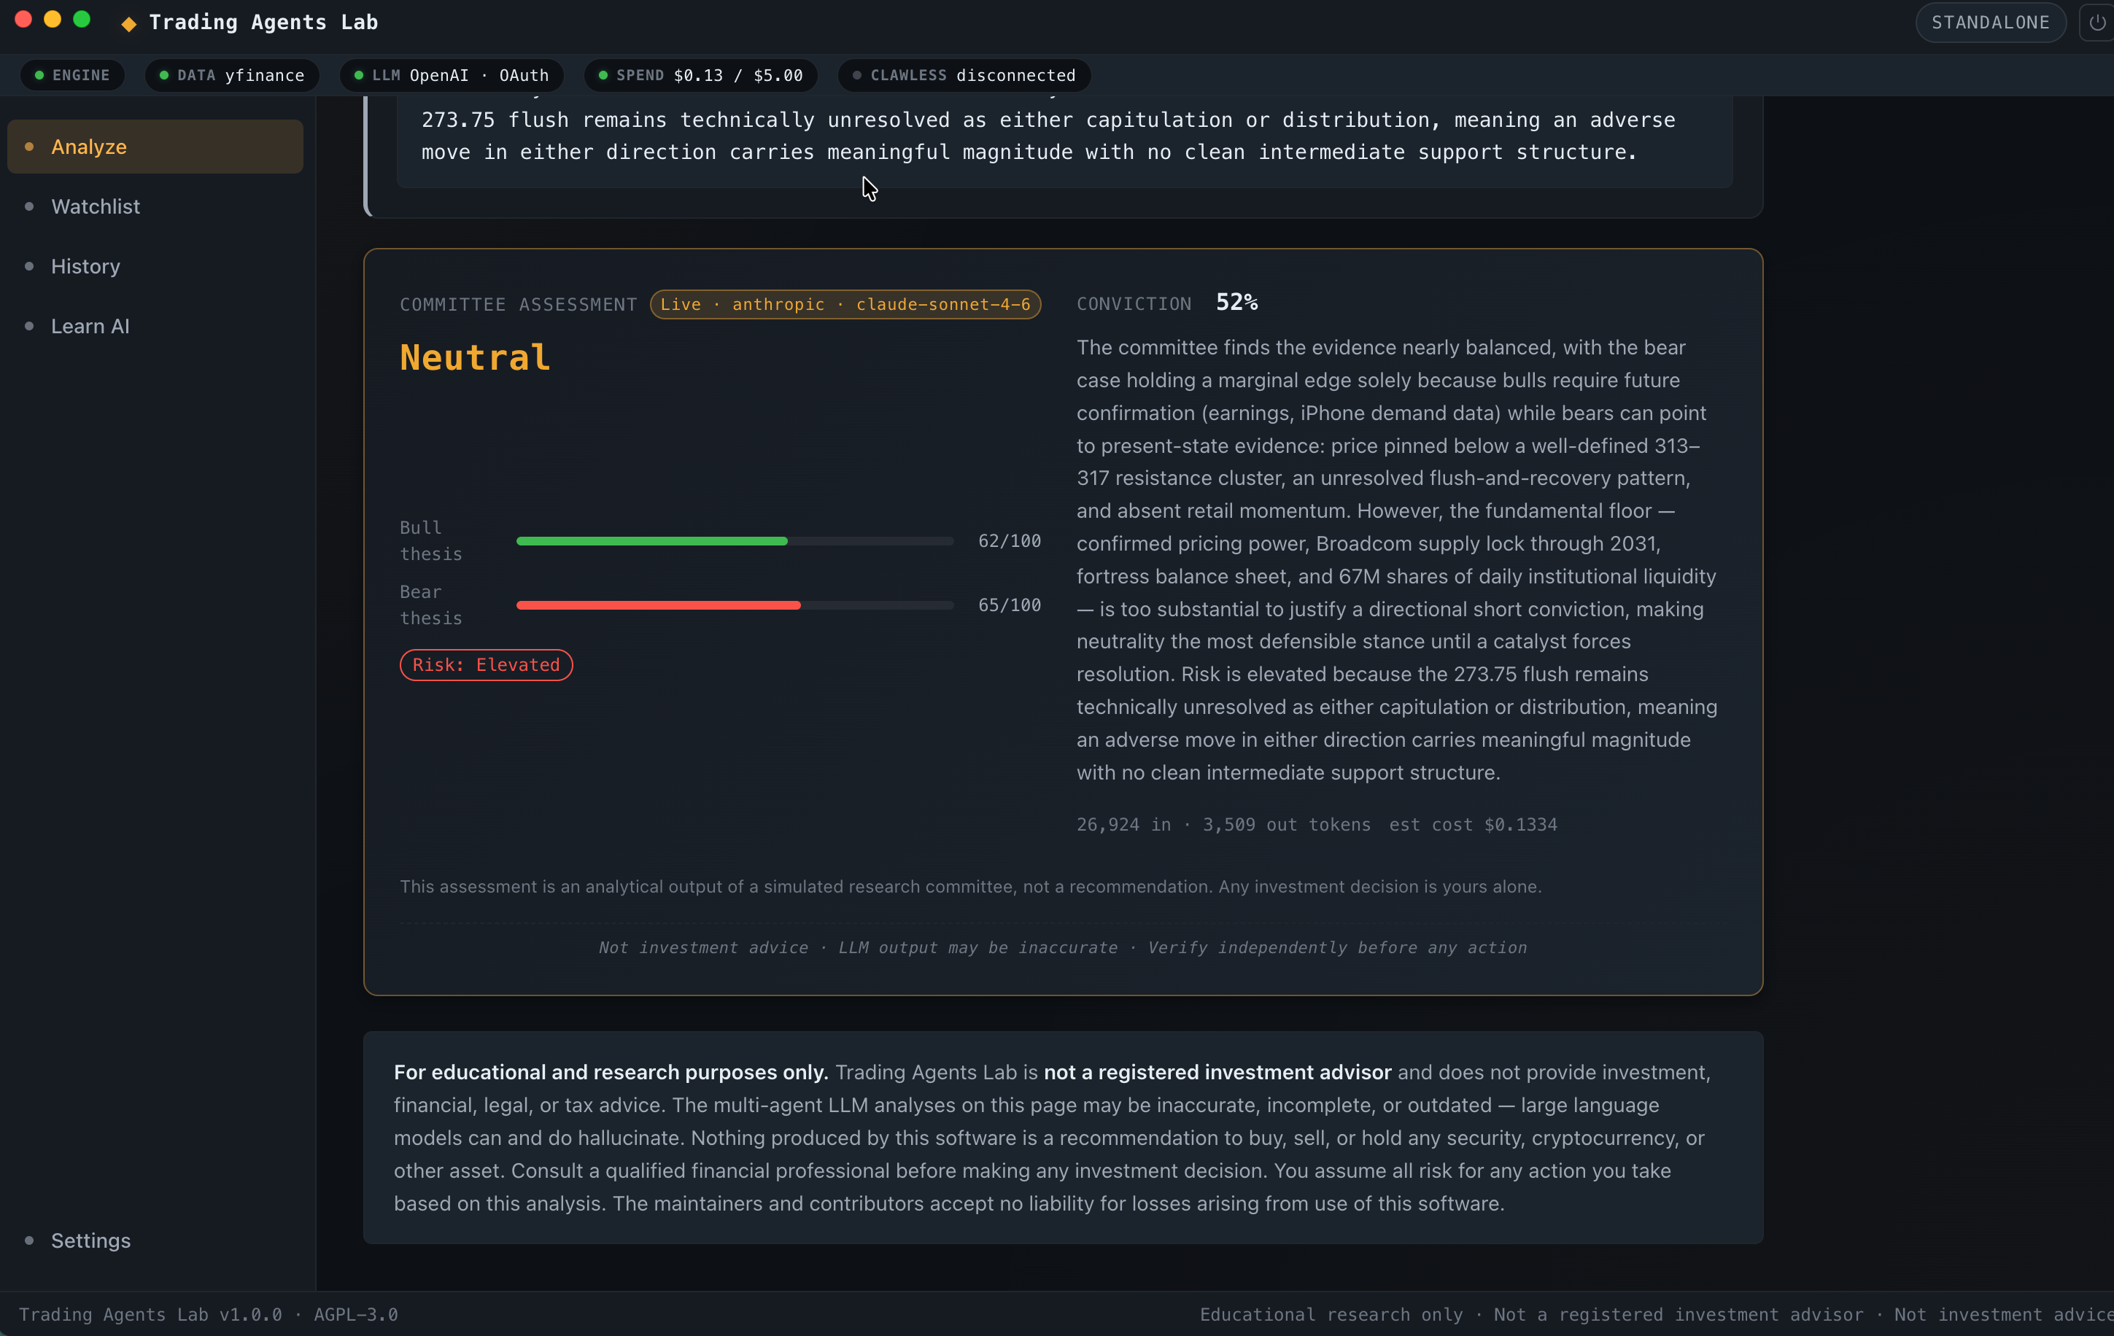The image size is (2114, 1336).
Task: Click the Trading Agents Lab v1.0.0 footer text
Action: pos(209,1315)
